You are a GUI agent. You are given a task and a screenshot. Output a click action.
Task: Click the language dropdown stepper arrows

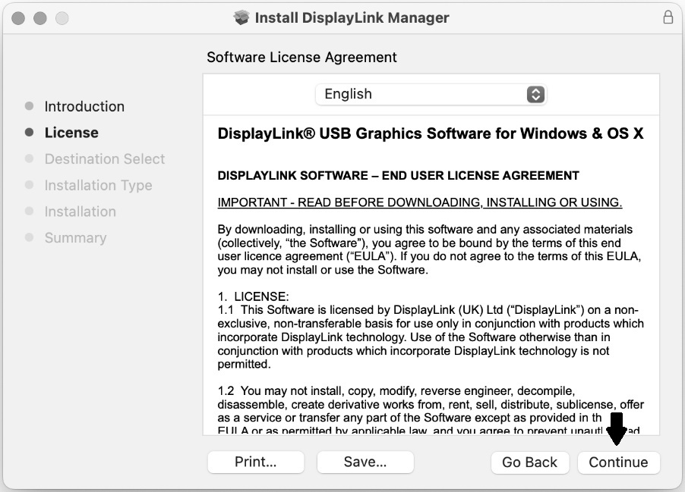point(535,94)
